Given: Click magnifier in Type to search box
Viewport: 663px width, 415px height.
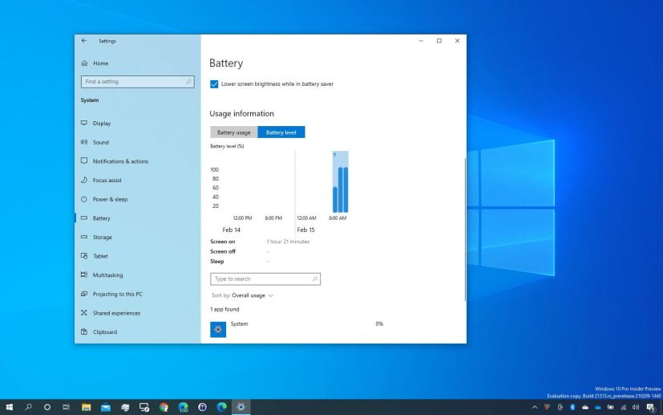Looking at the screenshot, I should point(314,279).
